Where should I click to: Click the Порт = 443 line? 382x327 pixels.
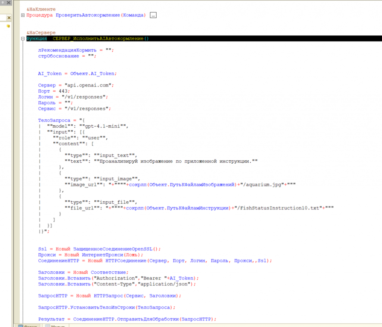click(x=54, y=91)
